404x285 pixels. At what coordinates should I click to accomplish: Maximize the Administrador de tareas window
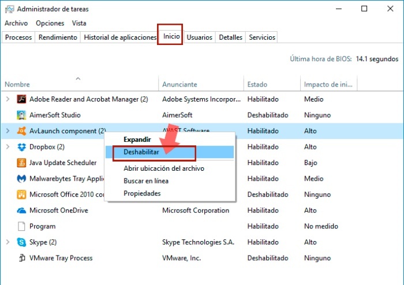coord(364,9)
